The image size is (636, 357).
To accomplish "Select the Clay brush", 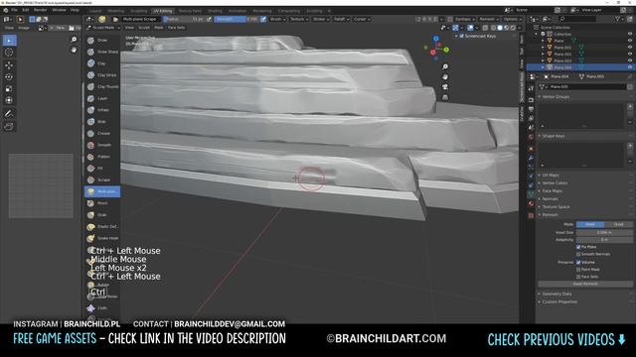I will 101,63.
